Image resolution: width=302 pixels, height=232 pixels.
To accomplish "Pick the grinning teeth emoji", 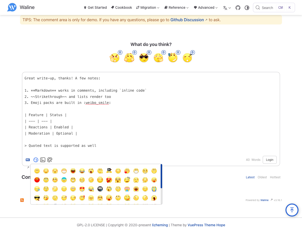I will pos(64,171).
